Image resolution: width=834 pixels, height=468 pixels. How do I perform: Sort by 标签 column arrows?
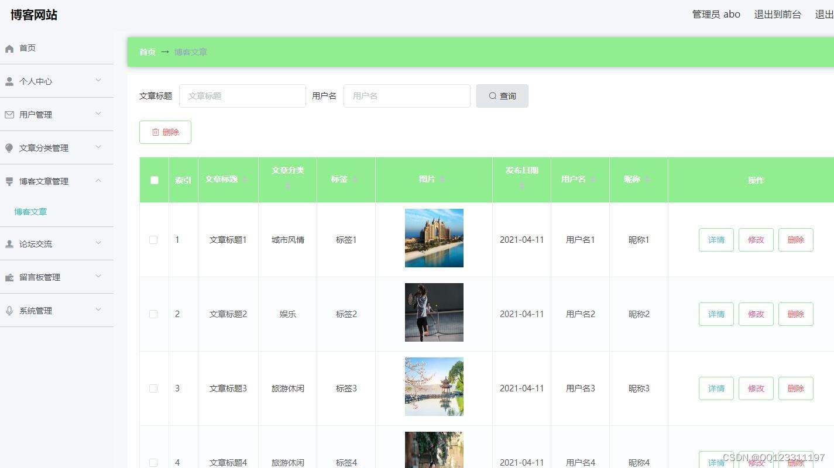[355, 179]
